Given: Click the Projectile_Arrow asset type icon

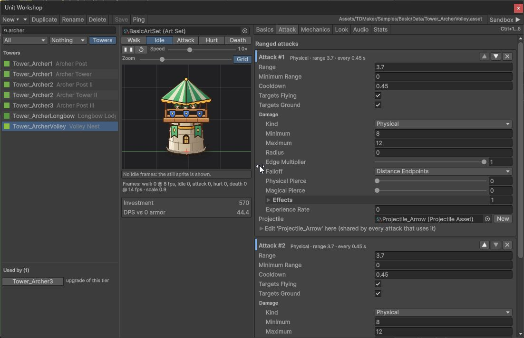Looking at the screenshot, I should coord(379,219).
